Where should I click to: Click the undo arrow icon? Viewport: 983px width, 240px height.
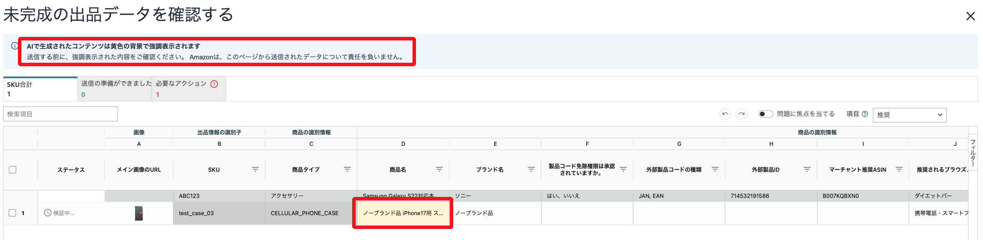[x=725, y=114]
